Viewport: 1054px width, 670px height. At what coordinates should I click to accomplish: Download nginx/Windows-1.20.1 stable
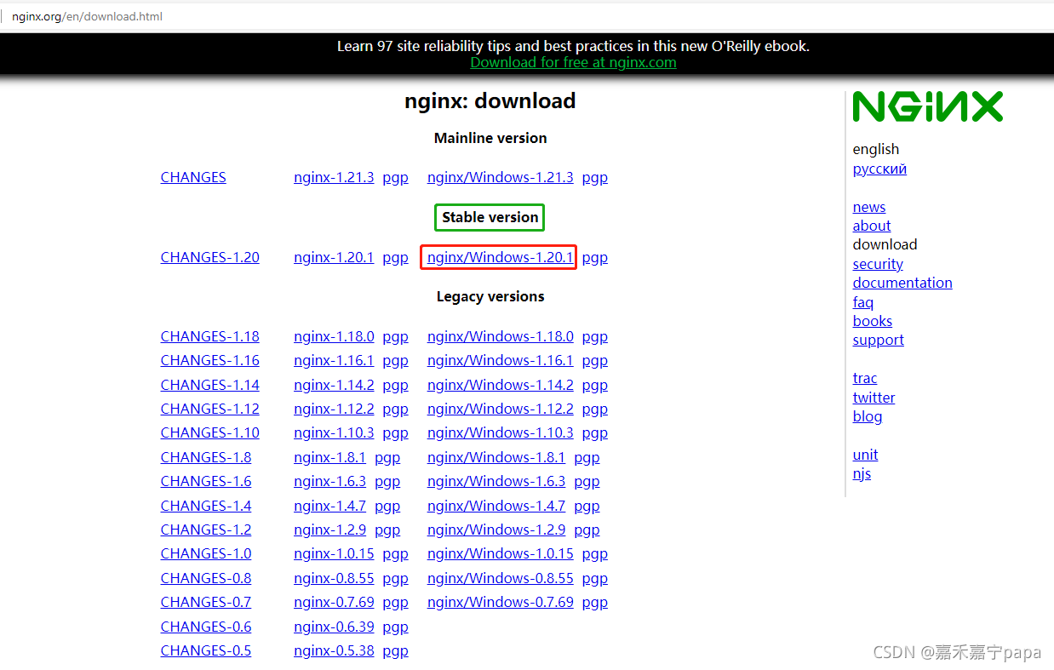coord(501,257)
